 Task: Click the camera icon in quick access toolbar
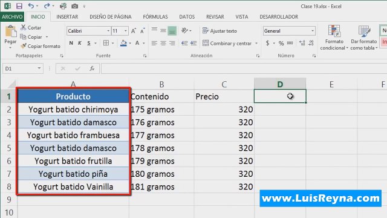(74, 6)
